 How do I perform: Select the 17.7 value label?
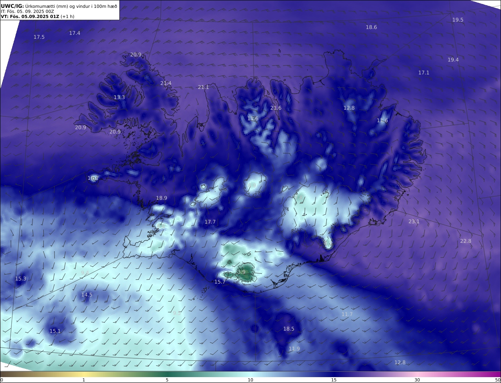tap(210, 222)
